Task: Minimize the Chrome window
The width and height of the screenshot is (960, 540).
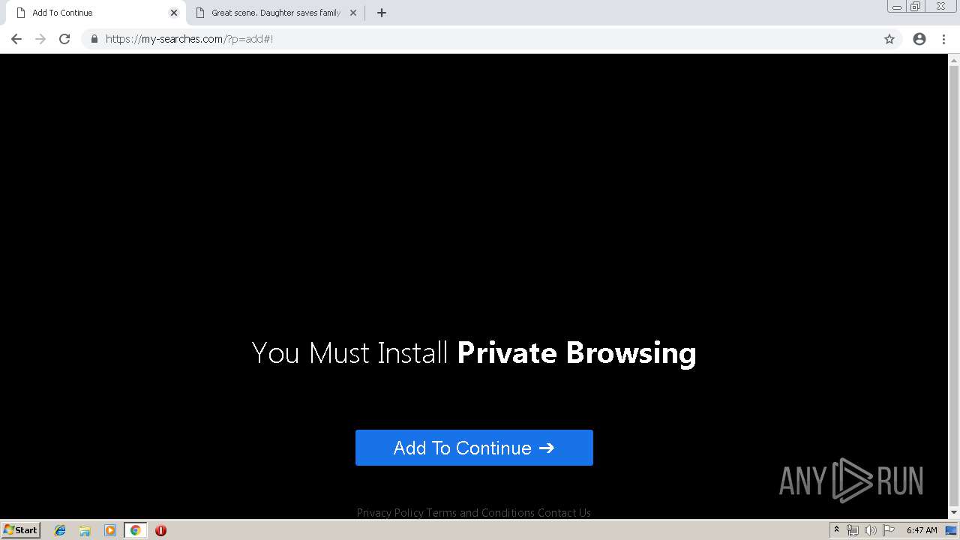Action: 896,7
